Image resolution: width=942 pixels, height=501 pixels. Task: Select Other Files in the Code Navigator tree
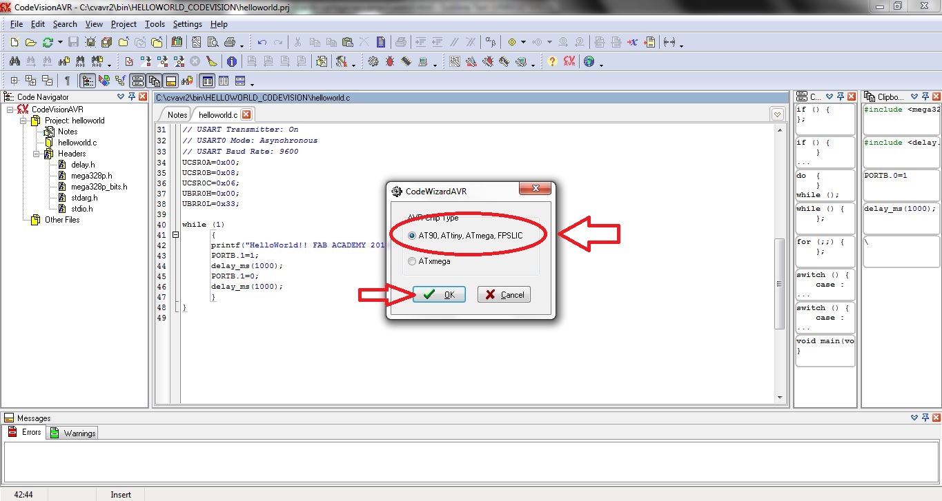(x=62, y=220)
